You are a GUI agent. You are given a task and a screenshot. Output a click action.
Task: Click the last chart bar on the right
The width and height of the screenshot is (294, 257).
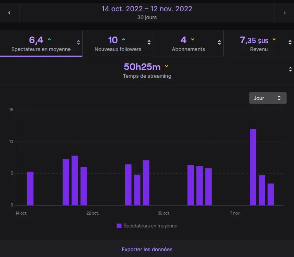271,194
